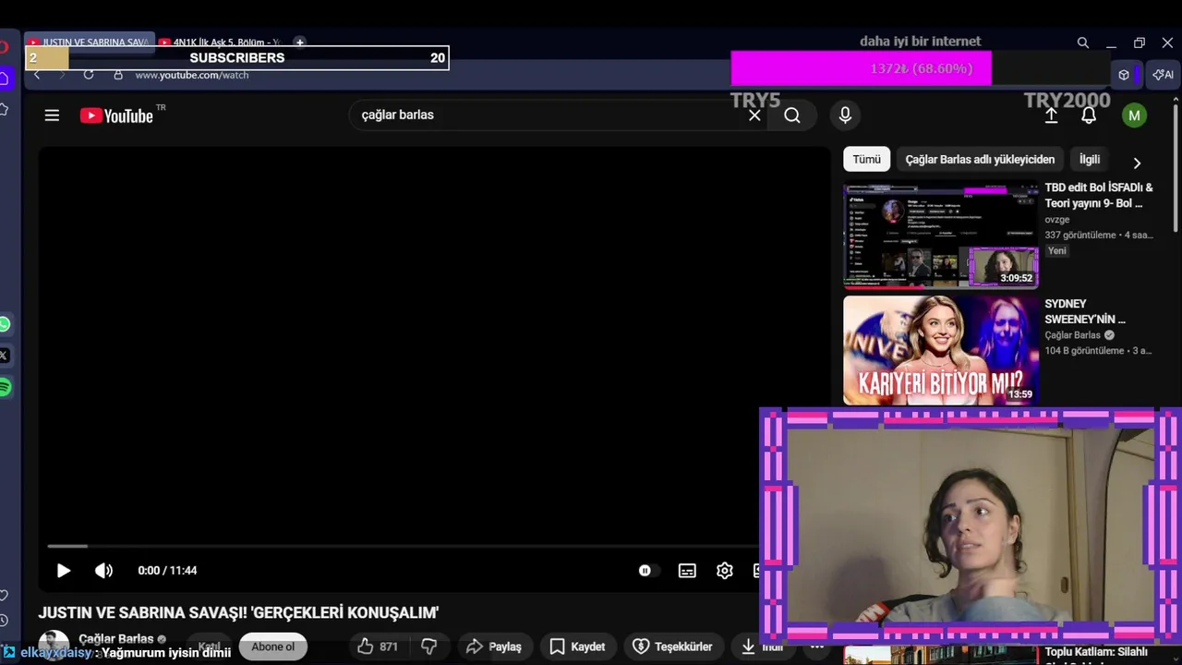The image size is (1182, 665).
Task: Click the magnifier search button
Action: 792,115
